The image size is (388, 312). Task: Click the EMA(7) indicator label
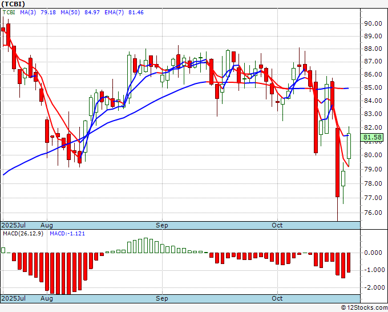click(114, 13)
